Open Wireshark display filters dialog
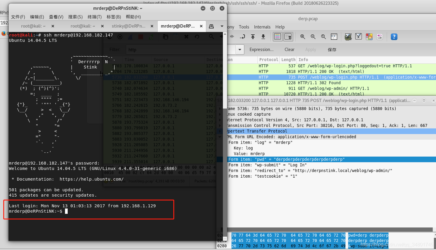 (359, 37)
